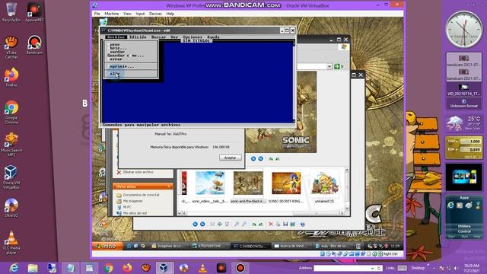Click the print icon in viewer toolbar
Image resolution: width=487 pixels, height=274 pixels.
coord(278,224)
